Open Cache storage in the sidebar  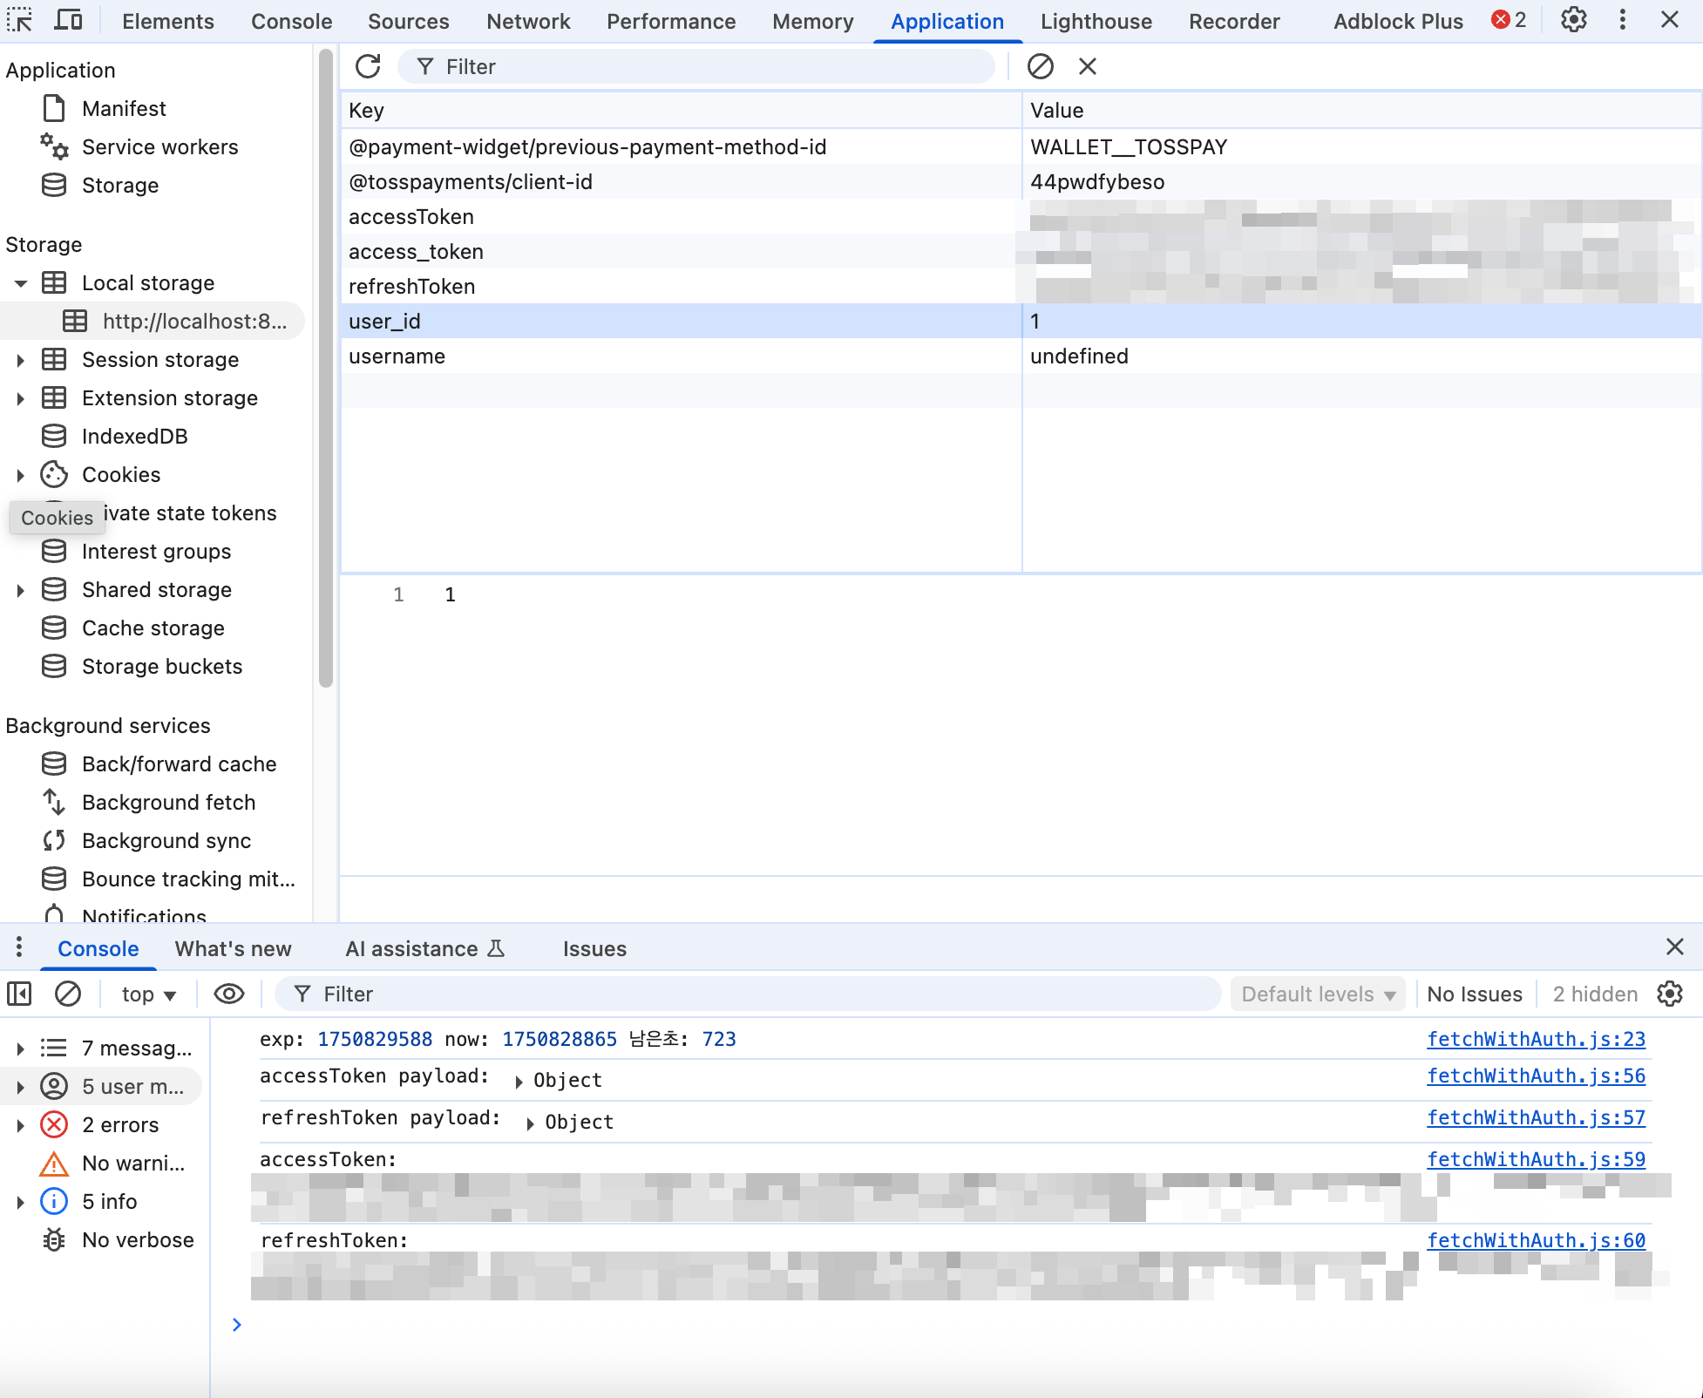153,628
